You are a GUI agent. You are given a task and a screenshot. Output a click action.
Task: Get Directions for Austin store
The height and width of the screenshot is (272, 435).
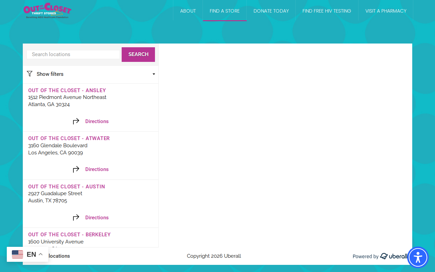(97, 218)
